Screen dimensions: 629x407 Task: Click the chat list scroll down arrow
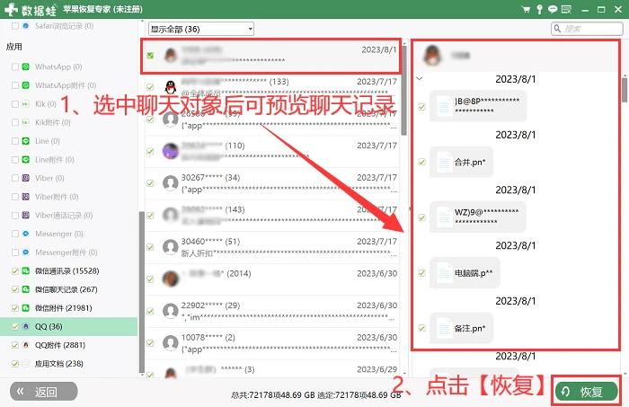404,374
